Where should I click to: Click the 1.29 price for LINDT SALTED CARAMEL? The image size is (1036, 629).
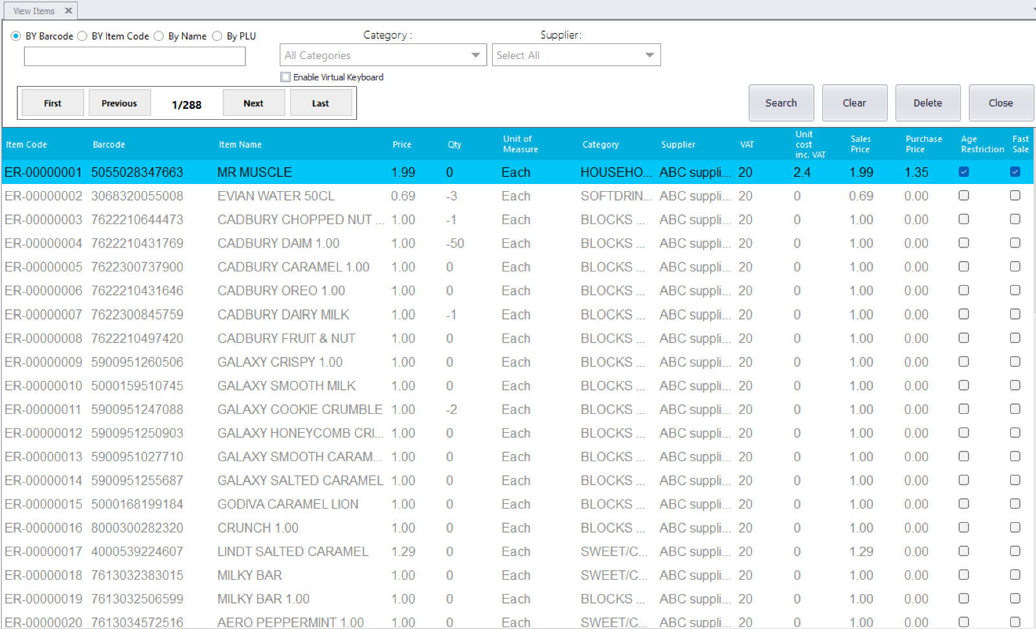click(x=403, y=552)
